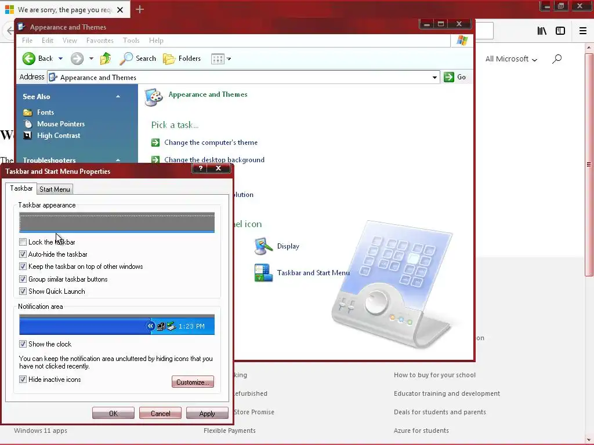Image resolution: width=594 pixels, height=445 pixels.
Task: Open the browser hamburger menu
Action: click(x=583, y=31)
